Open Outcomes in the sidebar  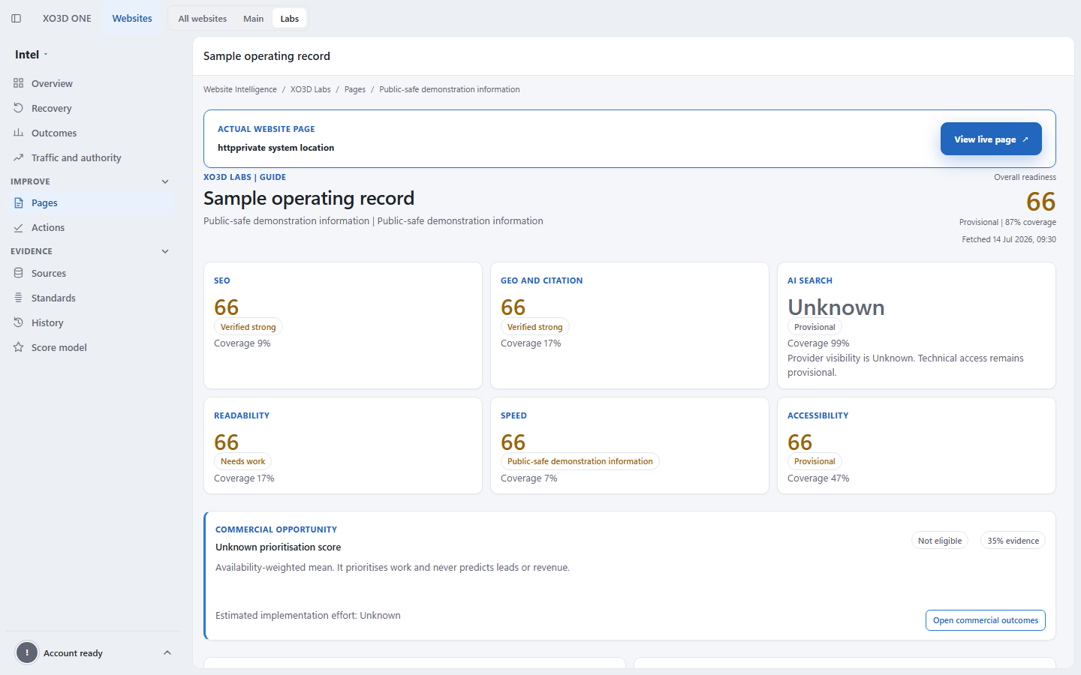click(x=90, y=133)
